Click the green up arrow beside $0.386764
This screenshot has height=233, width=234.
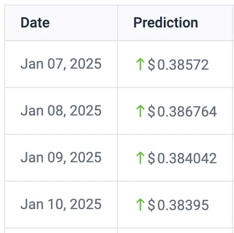click(140, 111)
